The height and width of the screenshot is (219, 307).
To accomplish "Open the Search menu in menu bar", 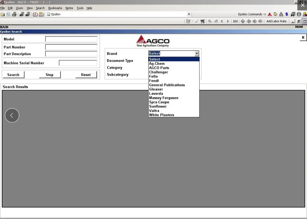I will click(40, 8).
